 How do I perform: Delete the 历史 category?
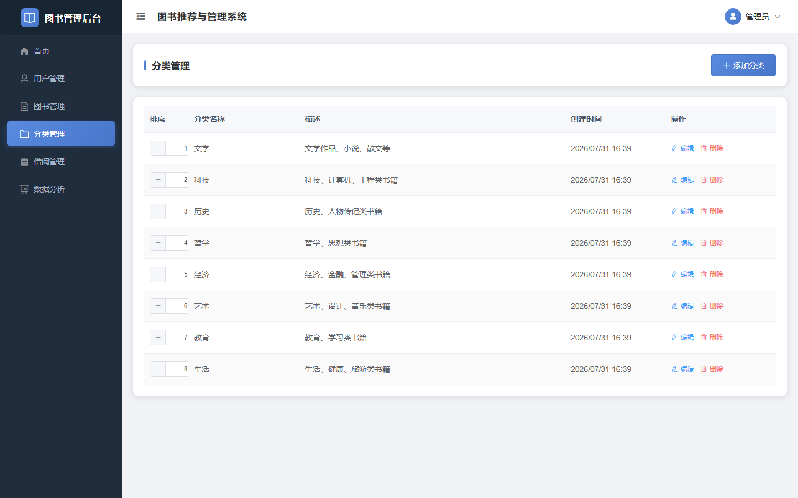coord(712,211)
